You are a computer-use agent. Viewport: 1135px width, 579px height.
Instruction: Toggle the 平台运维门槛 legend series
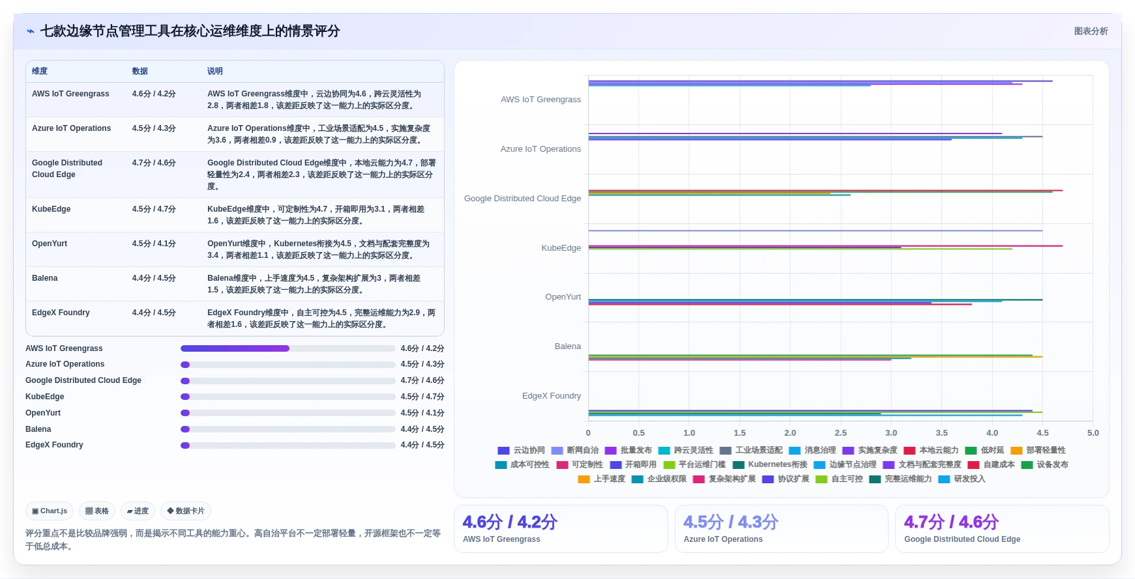tap(694, 464)
